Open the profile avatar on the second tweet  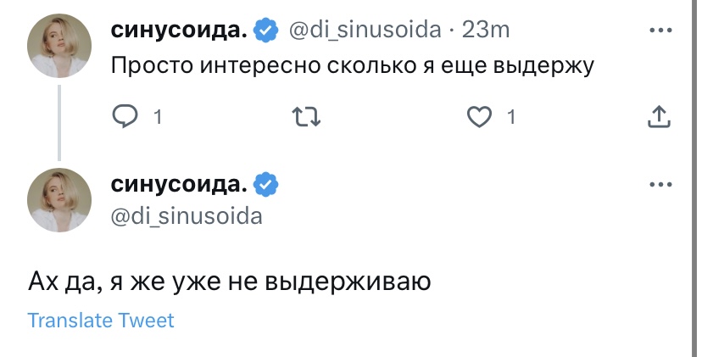59,200
